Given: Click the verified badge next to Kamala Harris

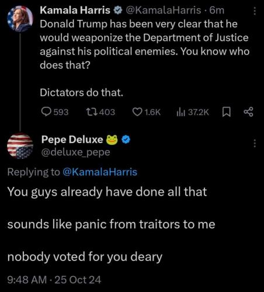Looking at the screenshot, I should [118, 11].
